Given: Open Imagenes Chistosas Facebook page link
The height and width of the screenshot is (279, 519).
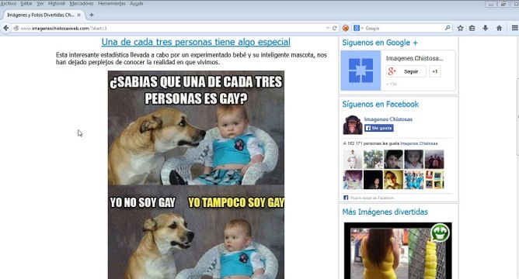Looking at the screenshot, I should (388, 119).
